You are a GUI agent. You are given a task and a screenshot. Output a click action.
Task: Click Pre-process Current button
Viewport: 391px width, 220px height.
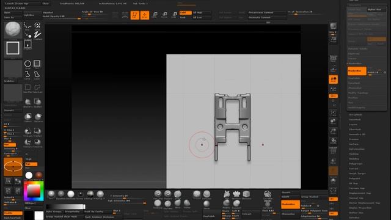(267, 12)
